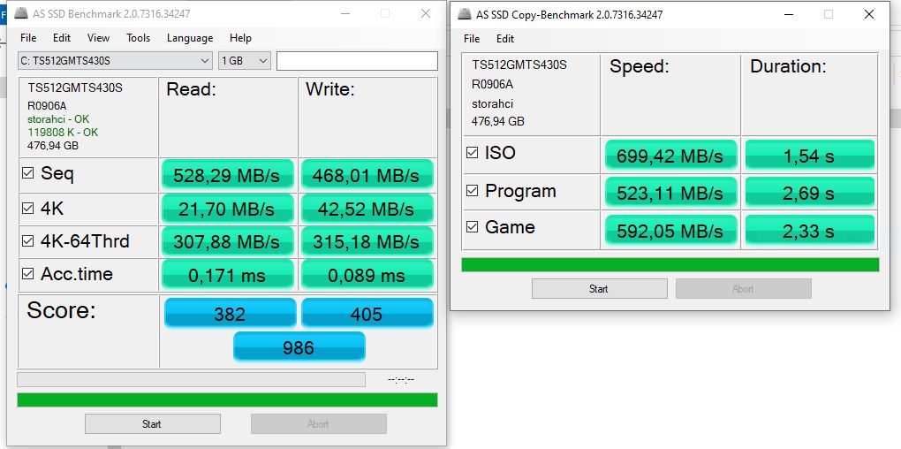
Task: Click the AS SSD Copy-Benchmark title bar drive icon
Action: [465, 14]
